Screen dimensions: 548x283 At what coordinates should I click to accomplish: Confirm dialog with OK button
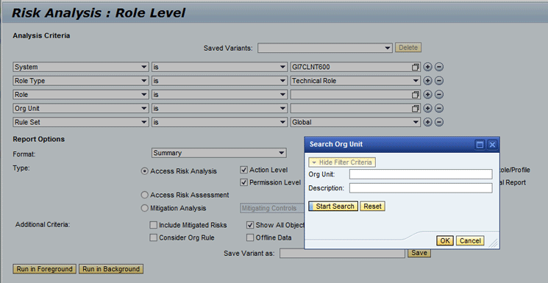coord(445,240)
